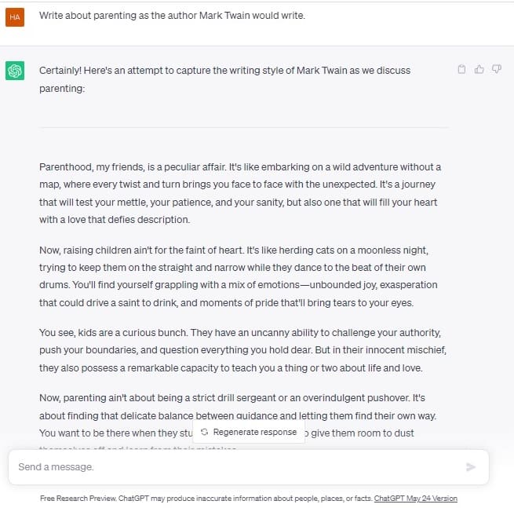Click the line mentioning 'strict drill sergeant'
This screenshot has height=508, width=514.
click(x=232, y=398)
